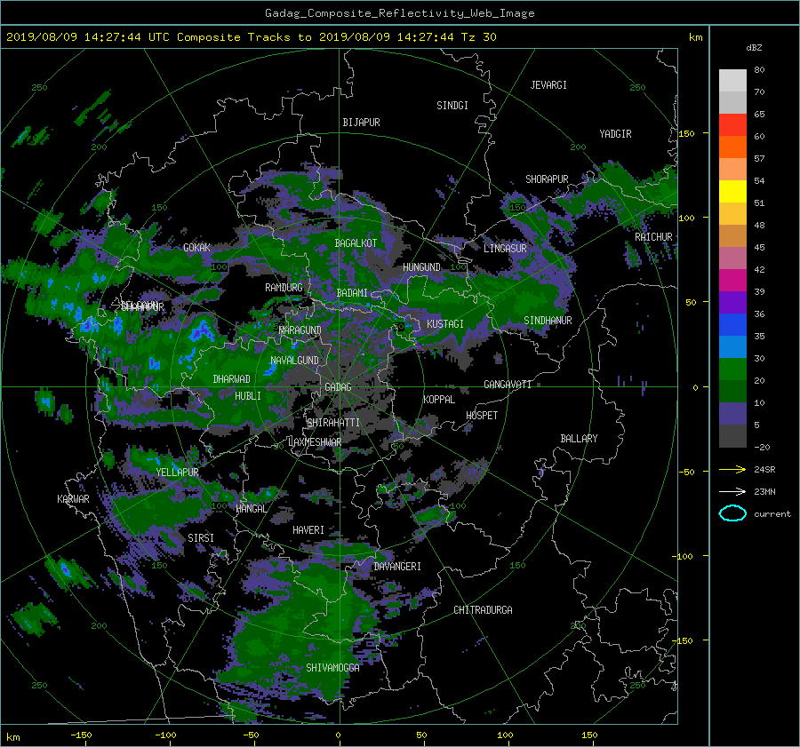The width and height of the screenshot is (800, 747).
Task: Click the HAVERI city label
Action: (308, 530)
